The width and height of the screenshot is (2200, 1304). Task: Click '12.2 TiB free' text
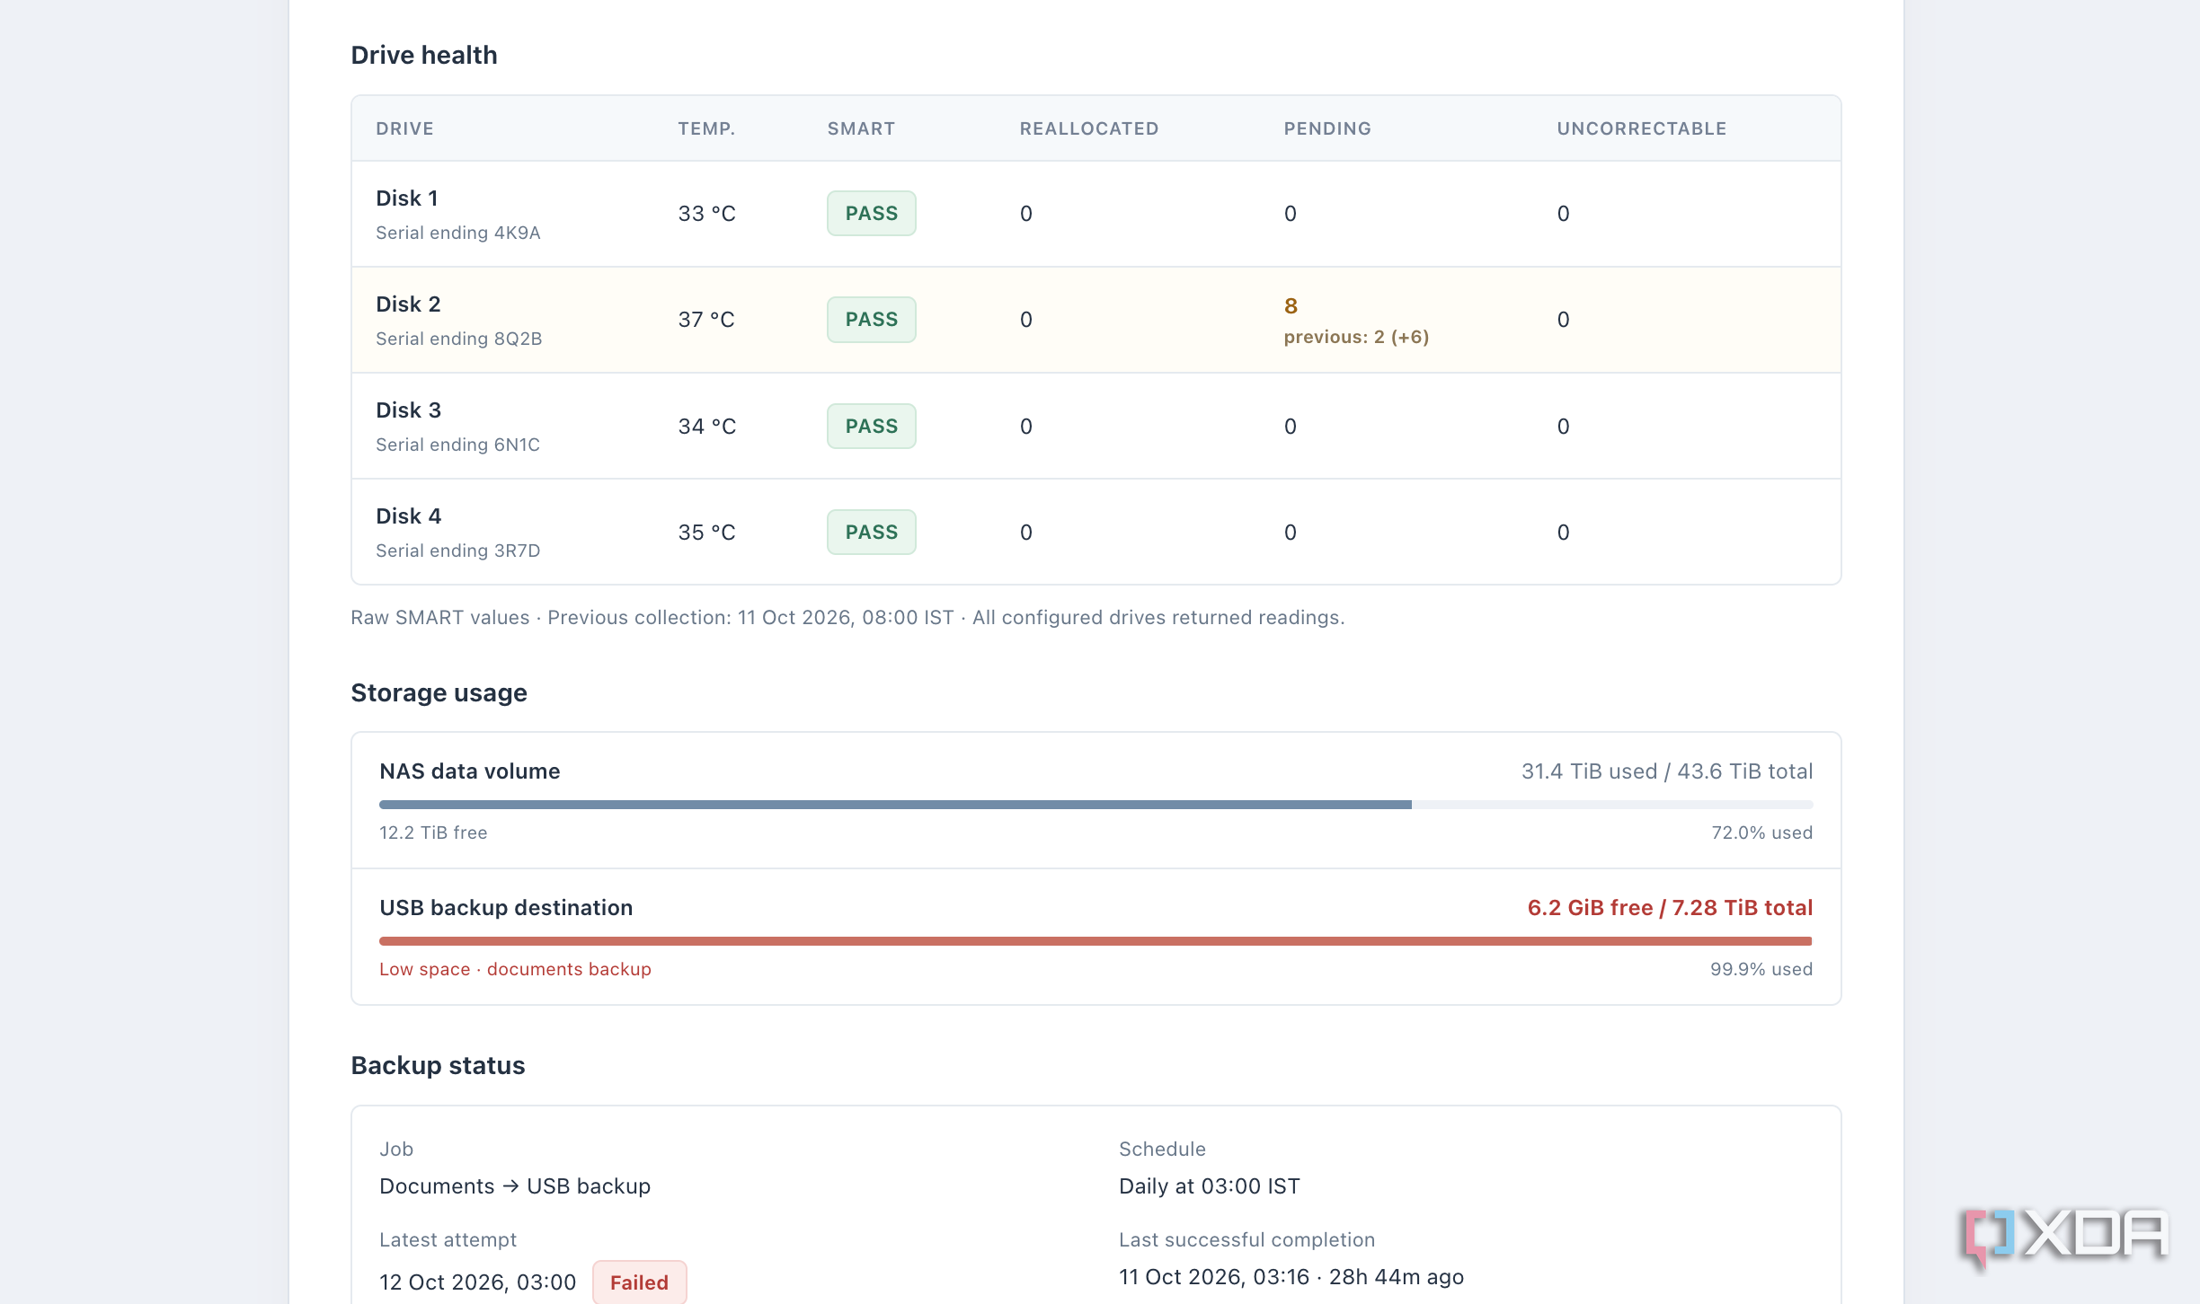pyautogui.click(x=433, y=833)
